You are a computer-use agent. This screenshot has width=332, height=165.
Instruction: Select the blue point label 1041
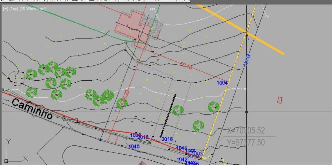pyautogui.click(x=182, y=148)
